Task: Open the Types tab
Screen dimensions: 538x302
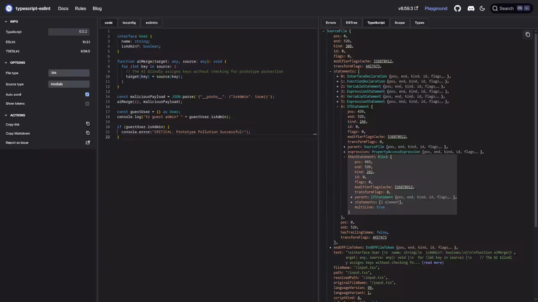Action: tap(419, 23)
